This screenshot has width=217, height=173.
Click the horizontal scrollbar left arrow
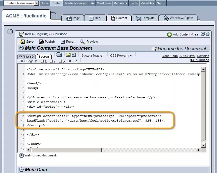pos(29,150)
